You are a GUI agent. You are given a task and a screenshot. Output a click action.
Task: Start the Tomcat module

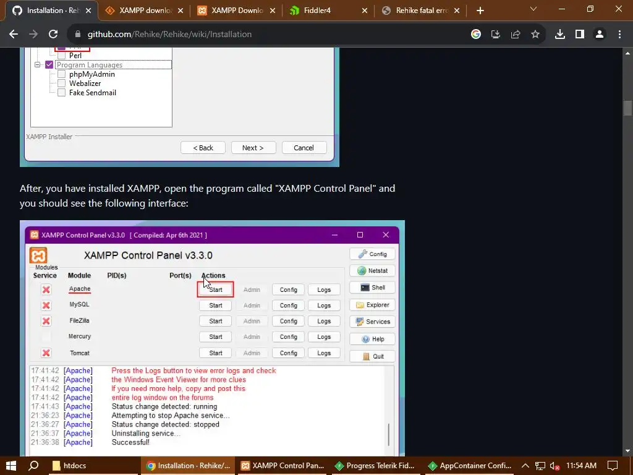[215, 353]
